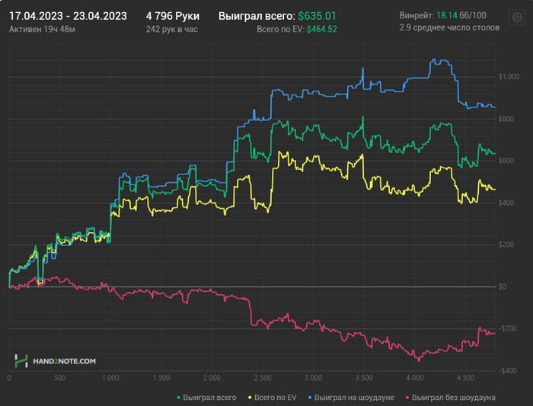Image resolution: width=533 pixels, height=406 pixels.
Task: Click the $1,000 y-axis label
Action: pyautogui.click(x=507, y=76)
